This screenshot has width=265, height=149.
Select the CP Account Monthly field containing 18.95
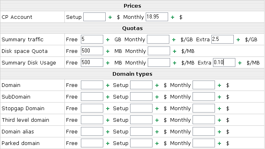pyautogui.click(x=157, y=17)
